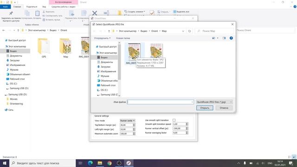Switch to Поделиться ribbon tab in Explorer
Image resolution: width=297 pixels, height=167 pixels.
(x=32, y=7)
